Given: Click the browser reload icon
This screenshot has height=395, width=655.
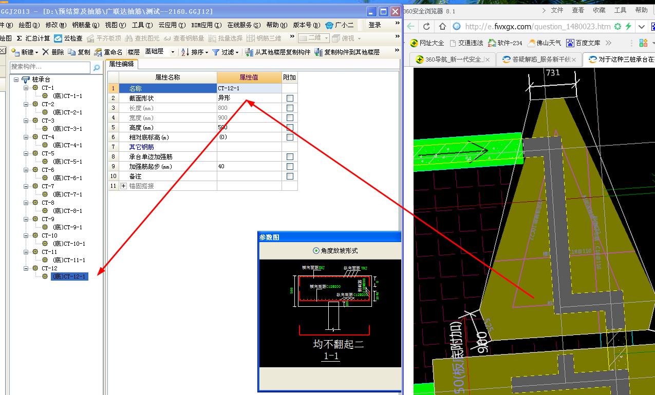Looking at the screenshot, I should 426,26.
